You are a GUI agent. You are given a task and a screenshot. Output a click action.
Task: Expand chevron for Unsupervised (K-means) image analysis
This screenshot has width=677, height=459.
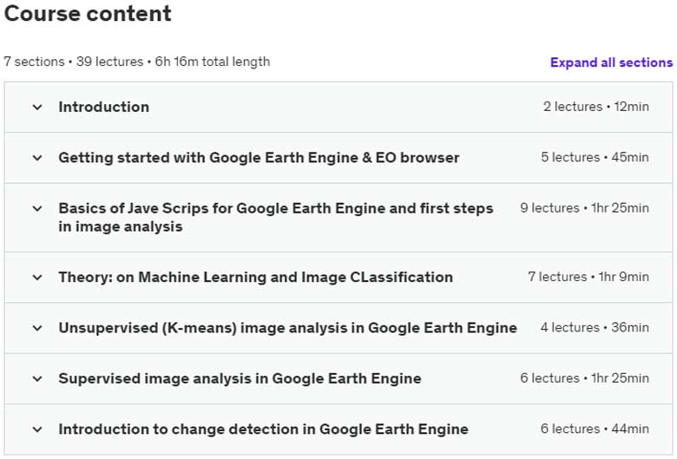pos(37,328)
